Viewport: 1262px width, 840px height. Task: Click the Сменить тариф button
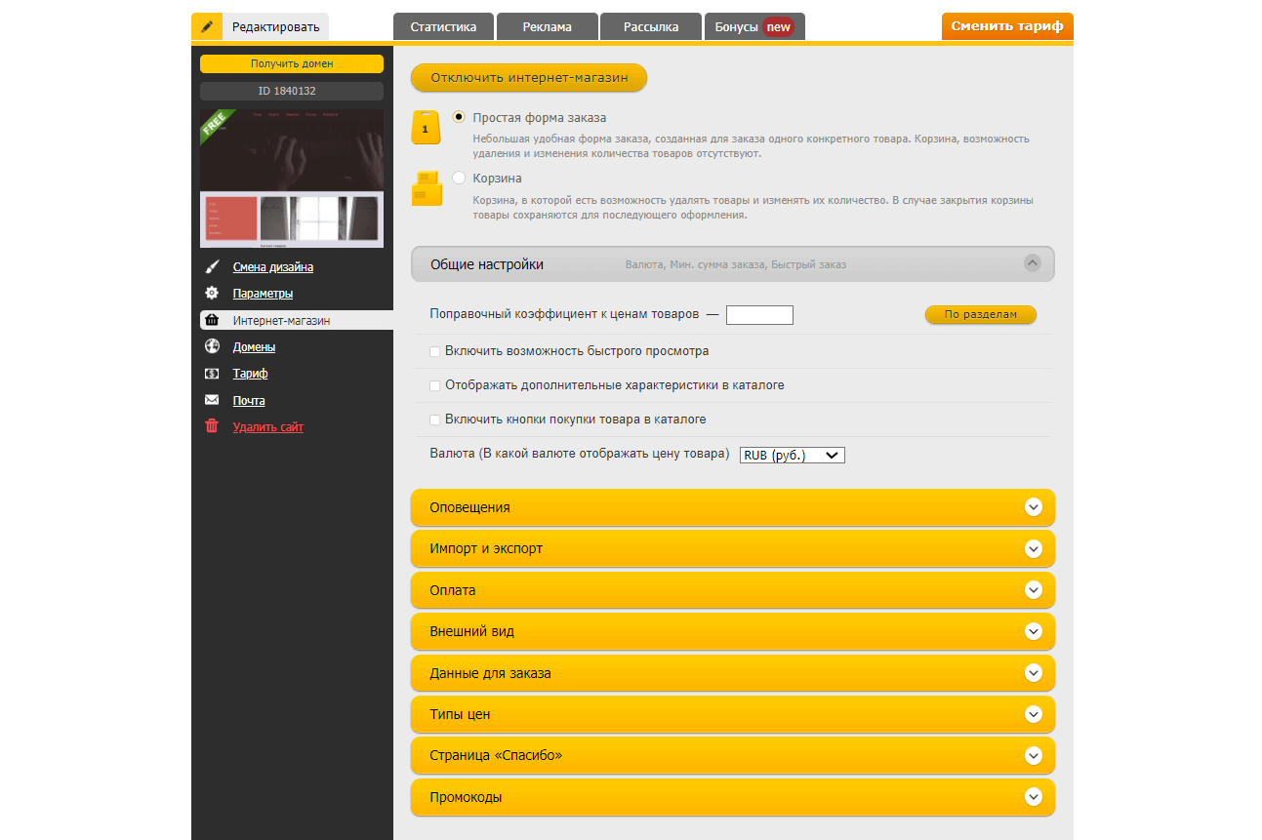click(1006, 26)
